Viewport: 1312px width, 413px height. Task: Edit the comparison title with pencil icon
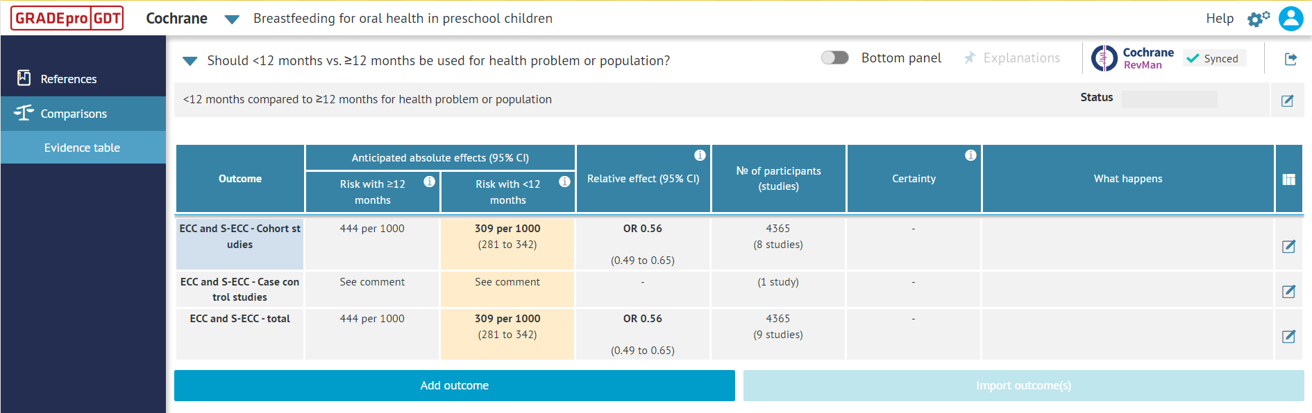click(1287, 100)
